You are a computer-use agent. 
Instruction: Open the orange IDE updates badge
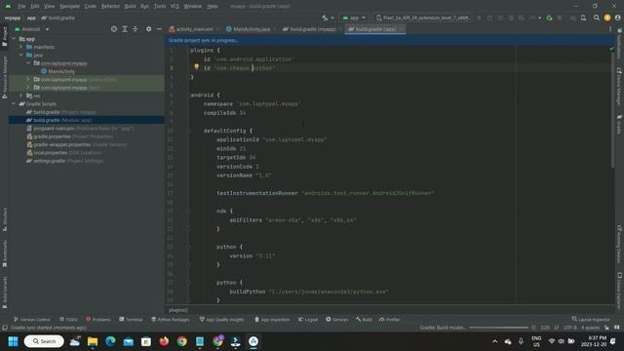click(606, 18)
